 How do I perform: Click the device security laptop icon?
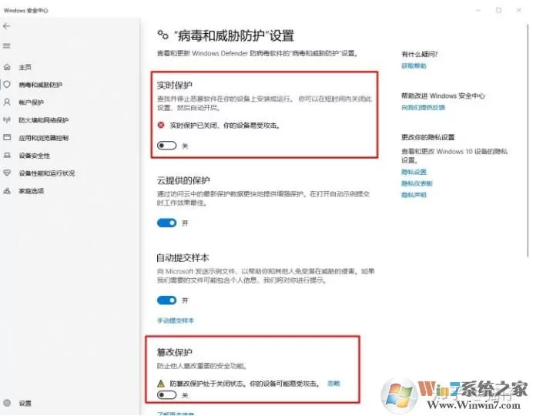tap(7, 156)
